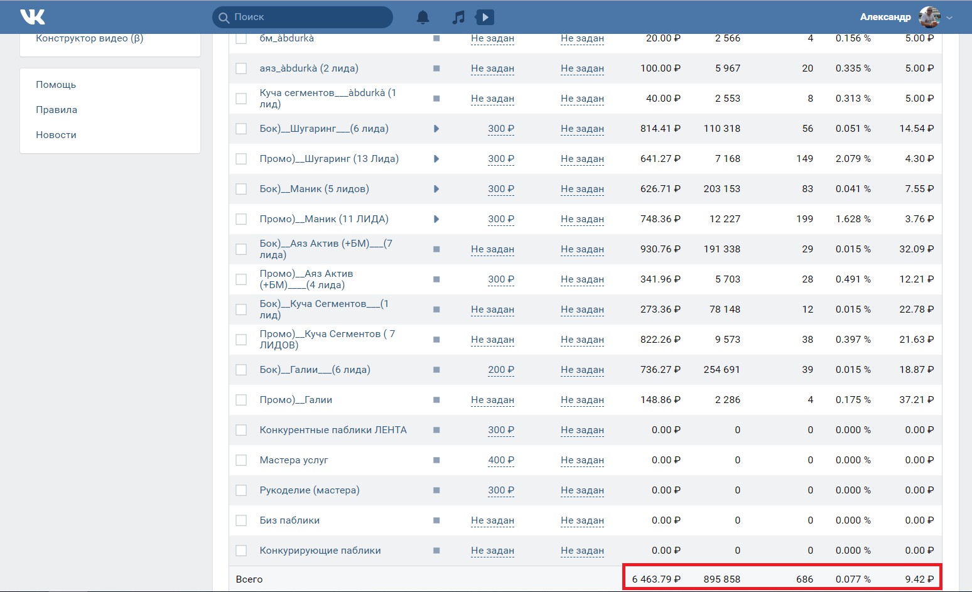The image size is (972, 592).
Task: Open campaign Куча сегментов___àbdurkà (1 лид)
Action: coord(328,99)
